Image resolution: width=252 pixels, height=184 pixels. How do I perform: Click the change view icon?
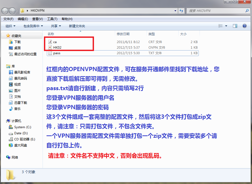click(x=220, y=26)
